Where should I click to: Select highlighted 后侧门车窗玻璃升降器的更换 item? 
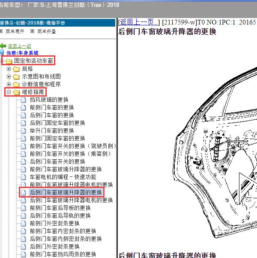point(66,192)
